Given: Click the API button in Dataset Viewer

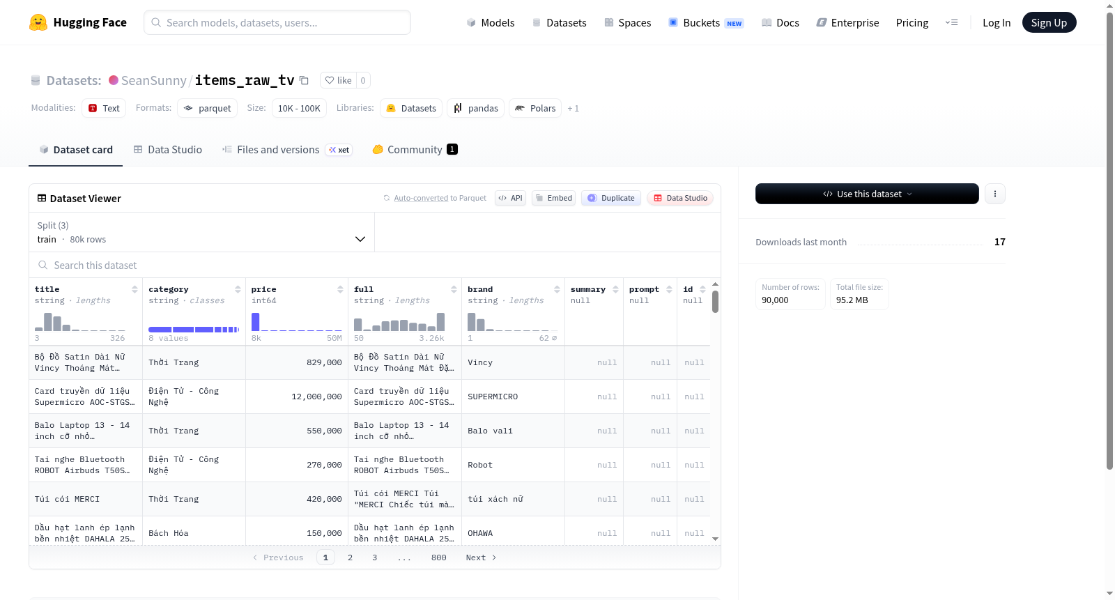Looking at the screenshot, I should [x=510, y=198].
